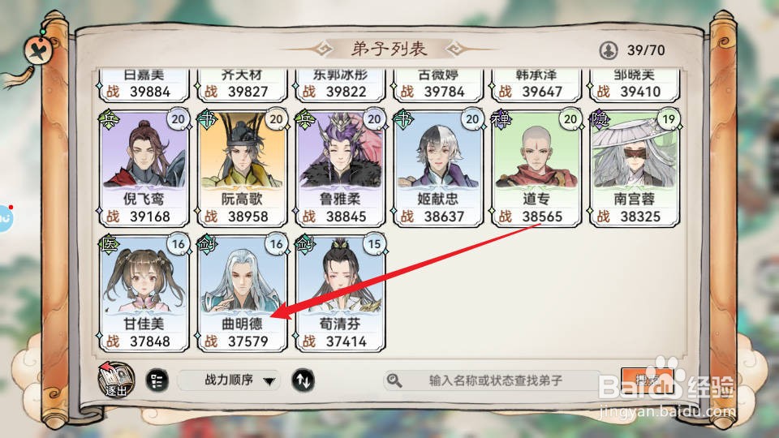Toggle ascending/descending sort order arrows
779x438 pixels.
coord(303,381)
